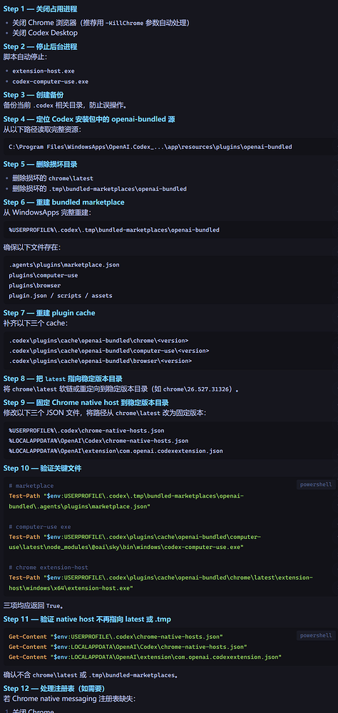Click the # chrome extension-host comment line
Image resolution: width=338 pixels, height=713 pixels.
click(48, 568)
